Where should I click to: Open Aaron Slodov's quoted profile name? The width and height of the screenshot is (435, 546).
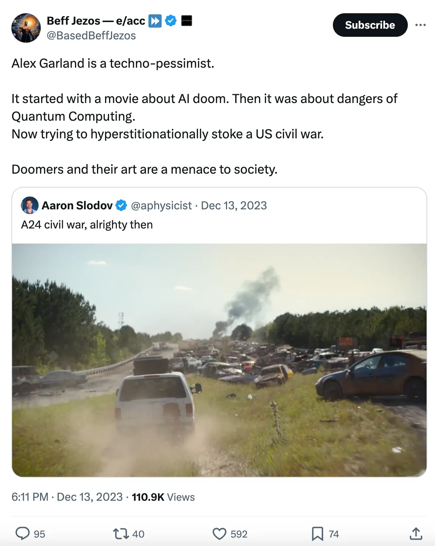(x=77, y=205)
